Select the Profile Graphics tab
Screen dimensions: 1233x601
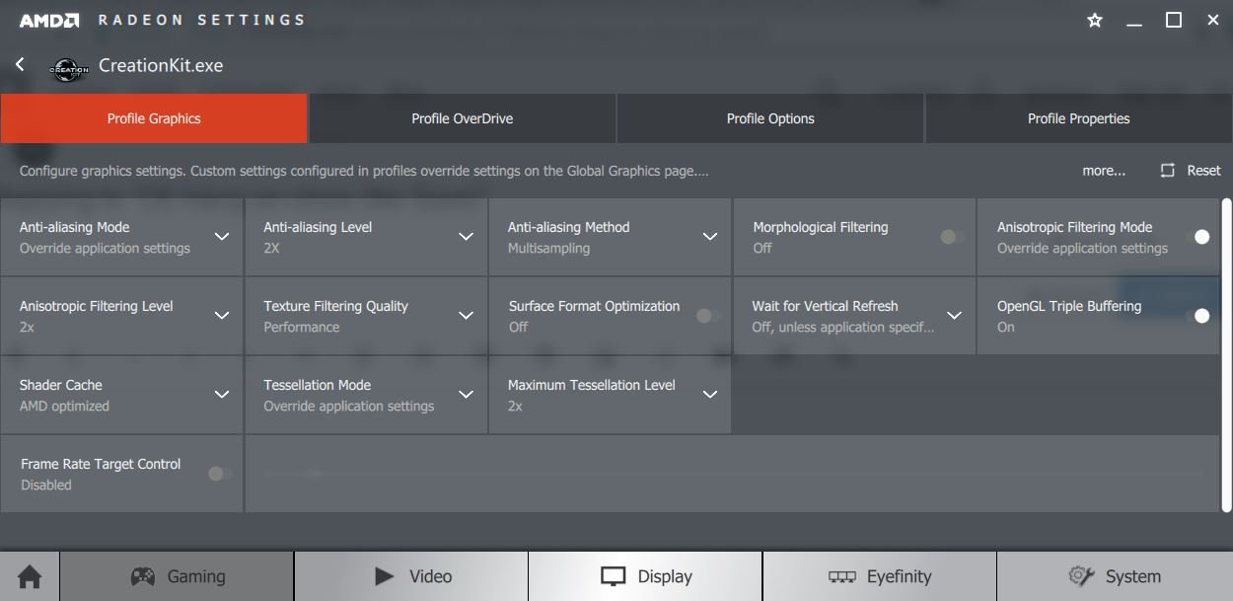(x=154, y=118)
